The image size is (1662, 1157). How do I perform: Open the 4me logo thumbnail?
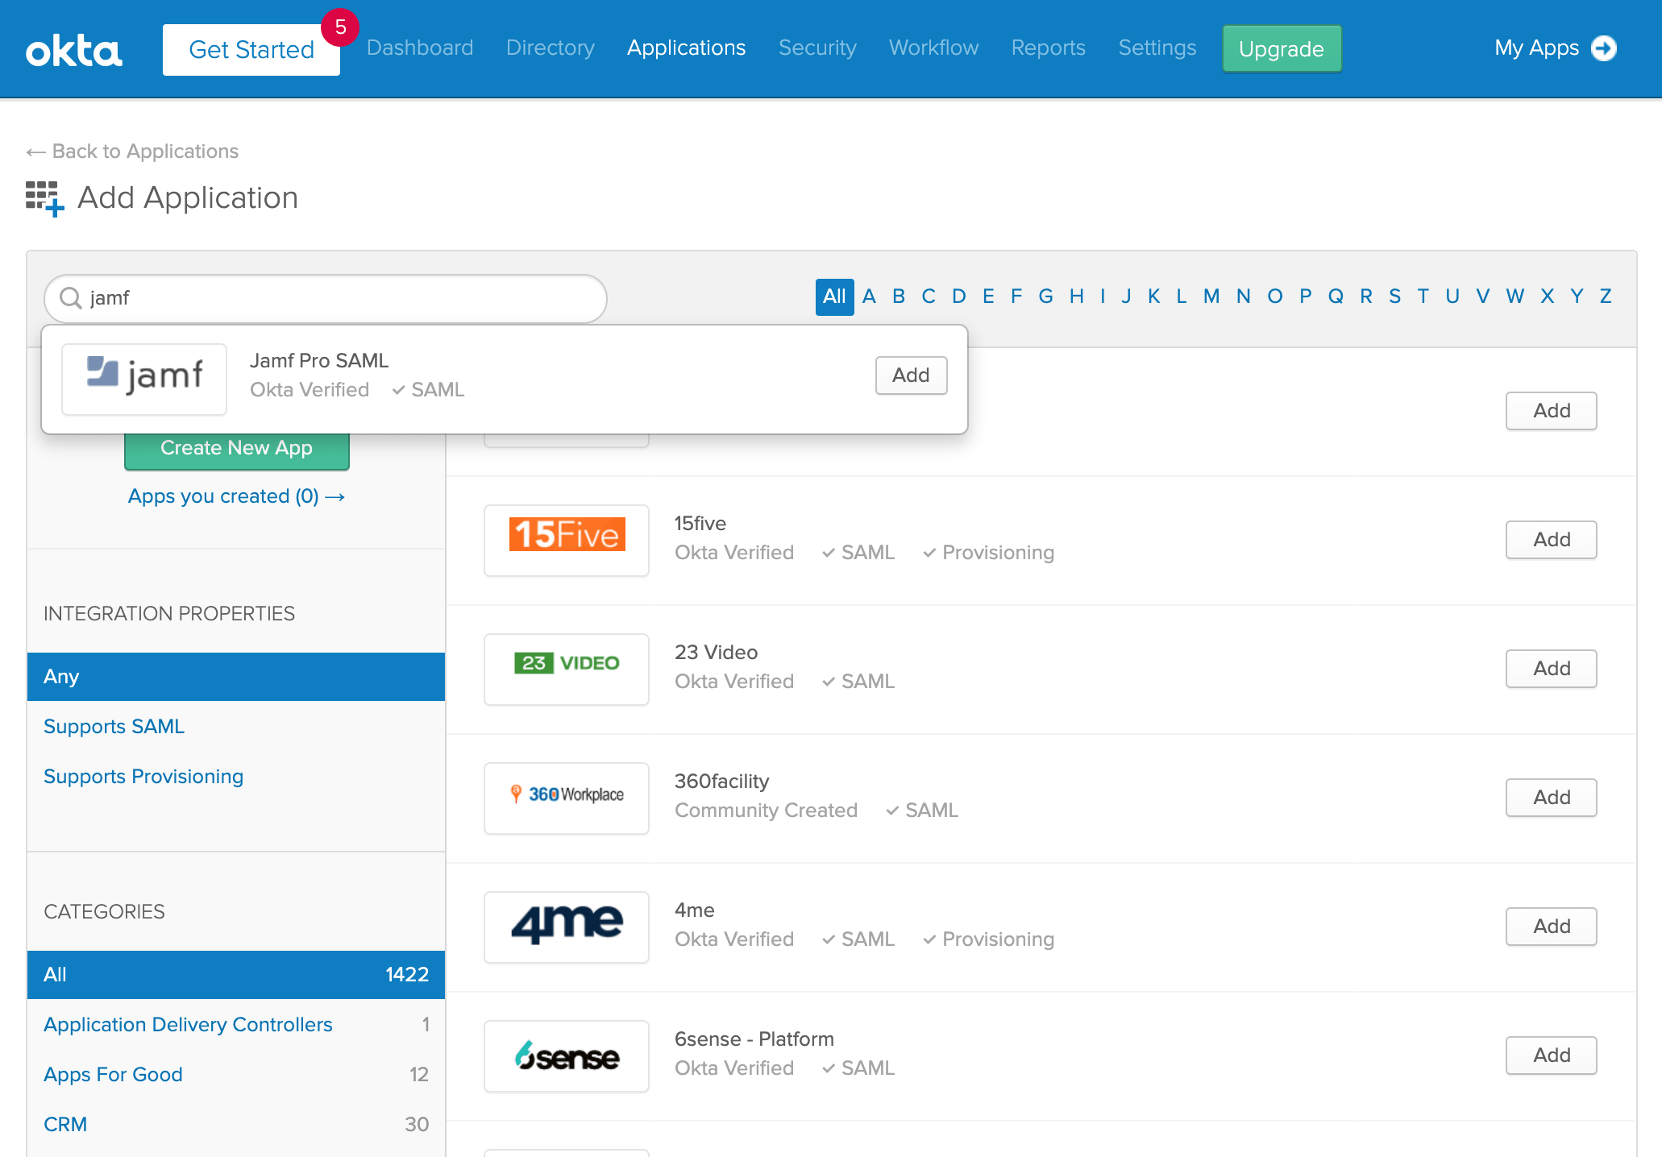click(567, 927)
